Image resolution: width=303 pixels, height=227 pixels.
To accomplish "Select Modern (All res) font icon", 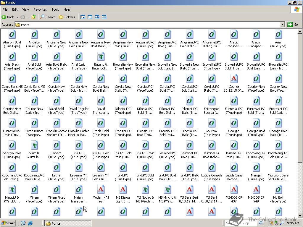I will 101,190.
